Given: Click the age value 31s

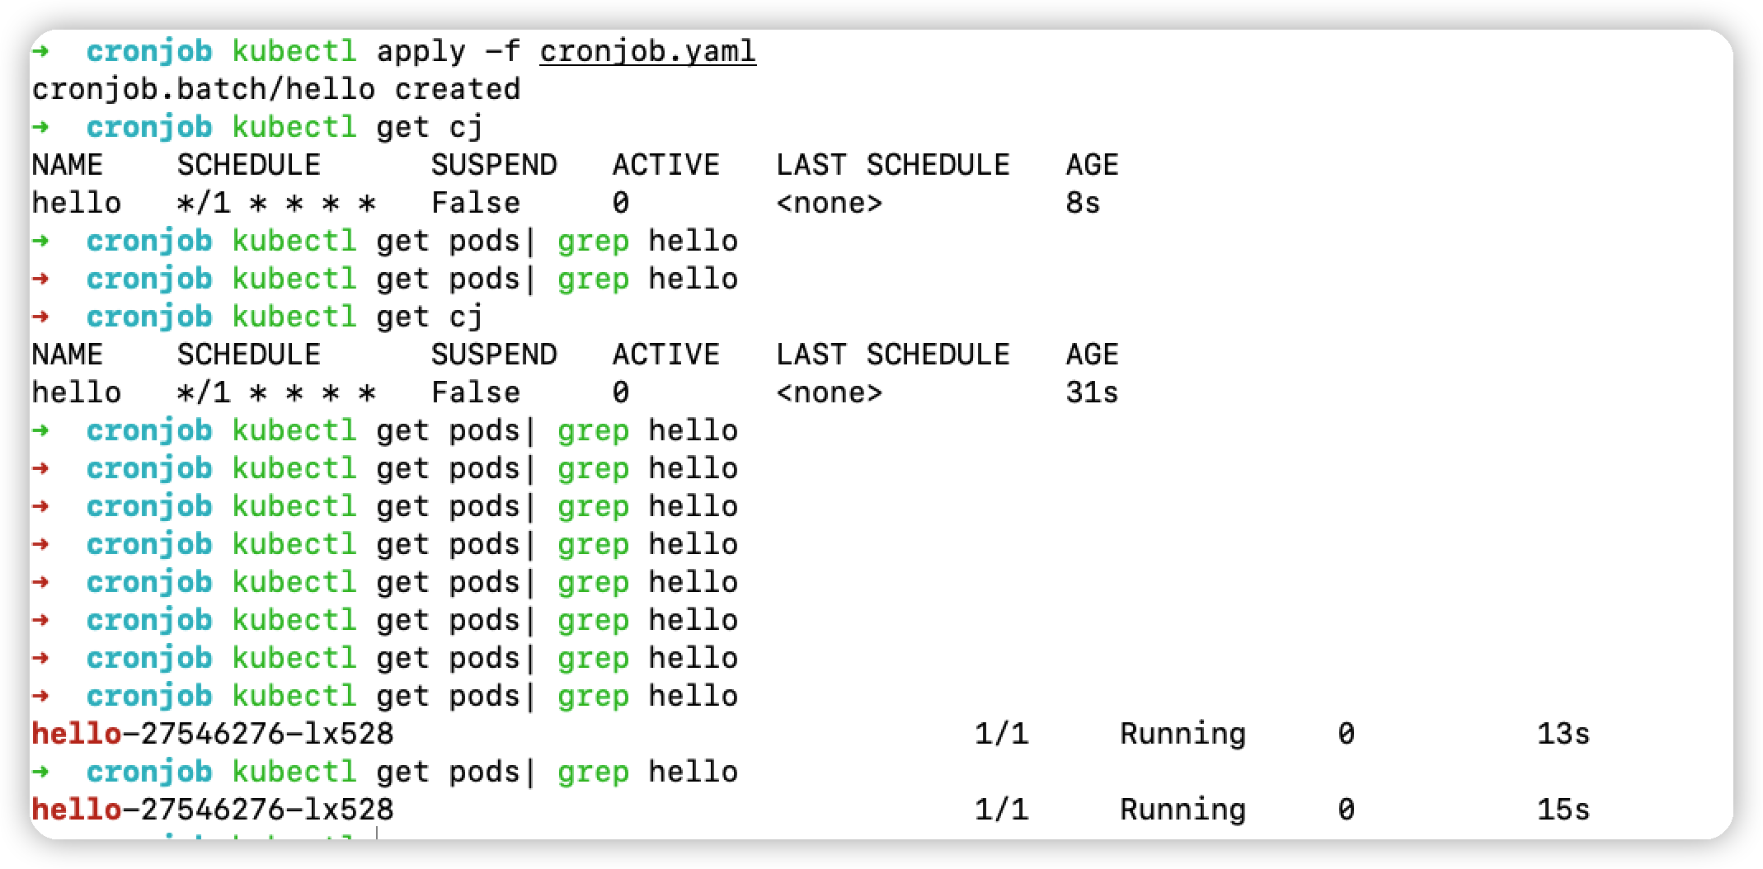Looking at the screenshot, I should pos(1092,392).
